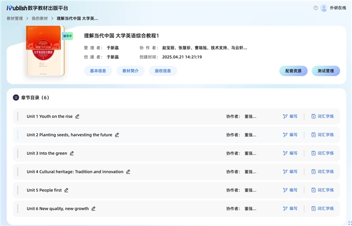Click pencil icon beside Unit 5 People first

click(x=67, y=190)
